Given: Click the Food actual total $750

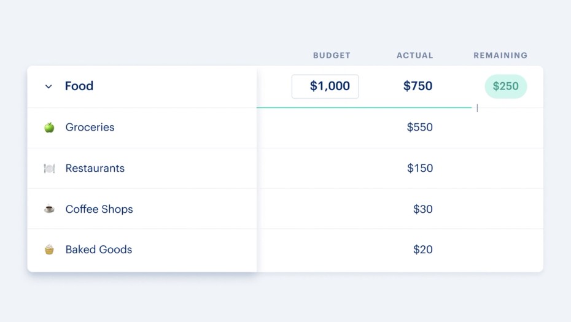Looking at the screenshot, I should (x=418, y=86).
